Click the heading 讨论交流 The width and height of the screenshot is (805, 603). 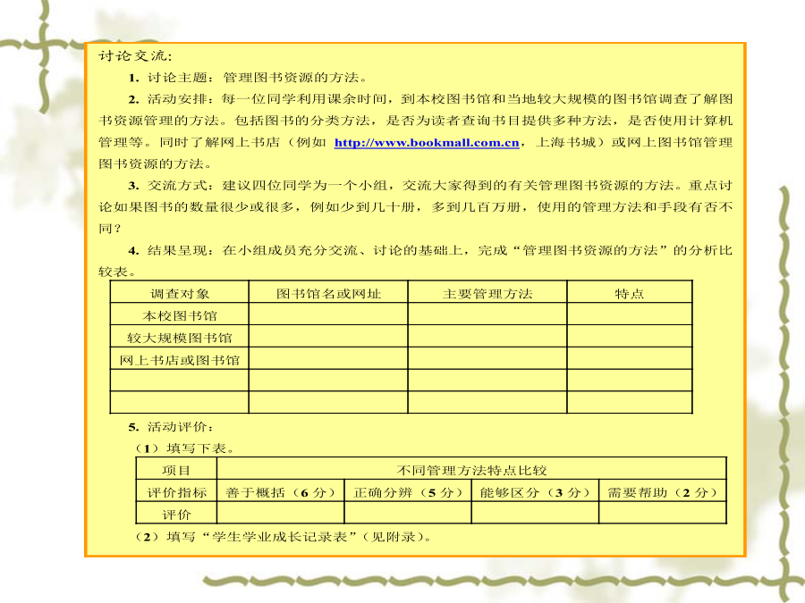tap(135, 56)
